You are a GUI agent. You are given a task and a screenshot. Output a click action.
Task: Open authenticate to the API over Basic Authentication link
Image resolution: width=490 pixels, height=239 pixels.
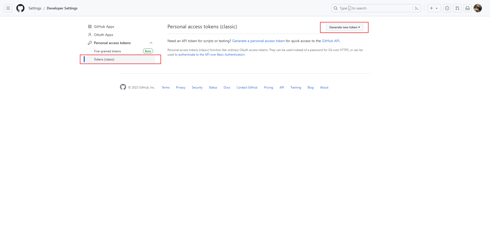pyautogui.click(x=212, y=55)
